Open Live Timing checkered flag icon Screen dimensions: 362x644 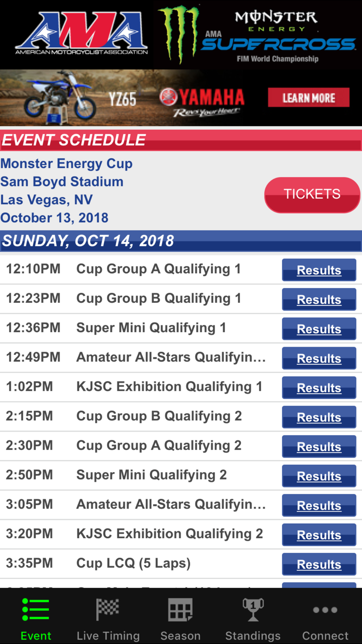pos(108,609)
